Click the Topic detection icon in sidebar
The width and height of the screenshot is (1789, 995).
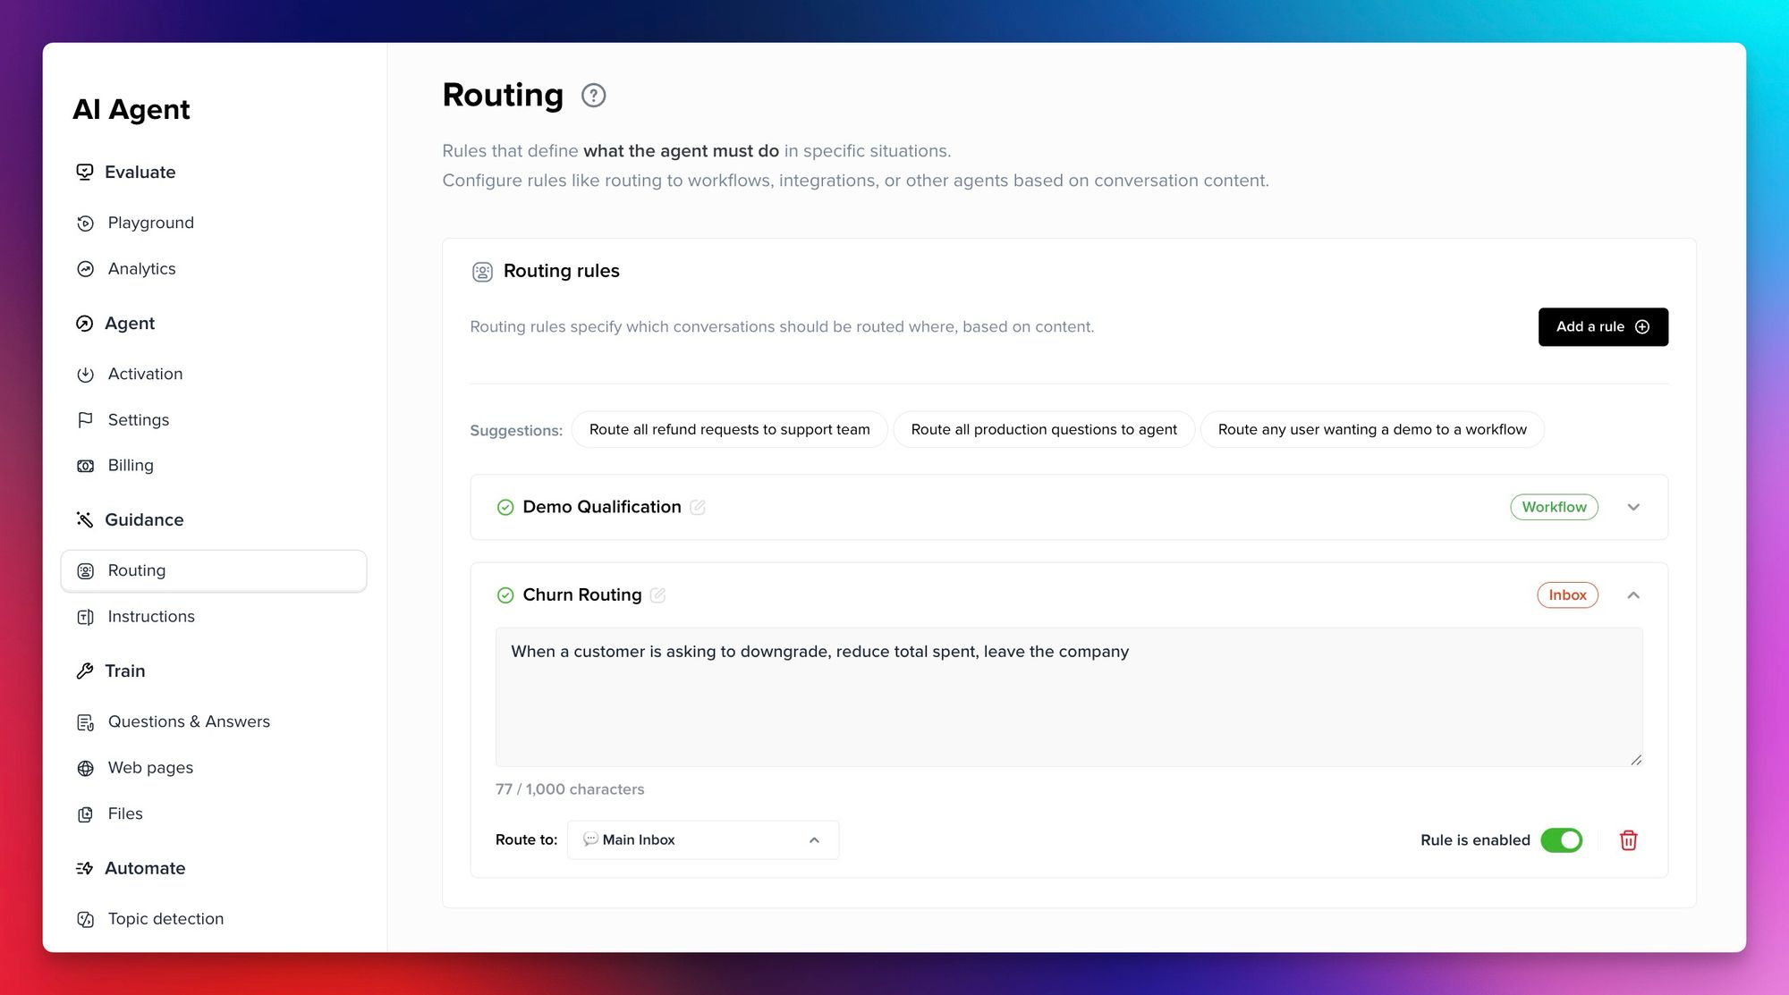coord(86,919)
